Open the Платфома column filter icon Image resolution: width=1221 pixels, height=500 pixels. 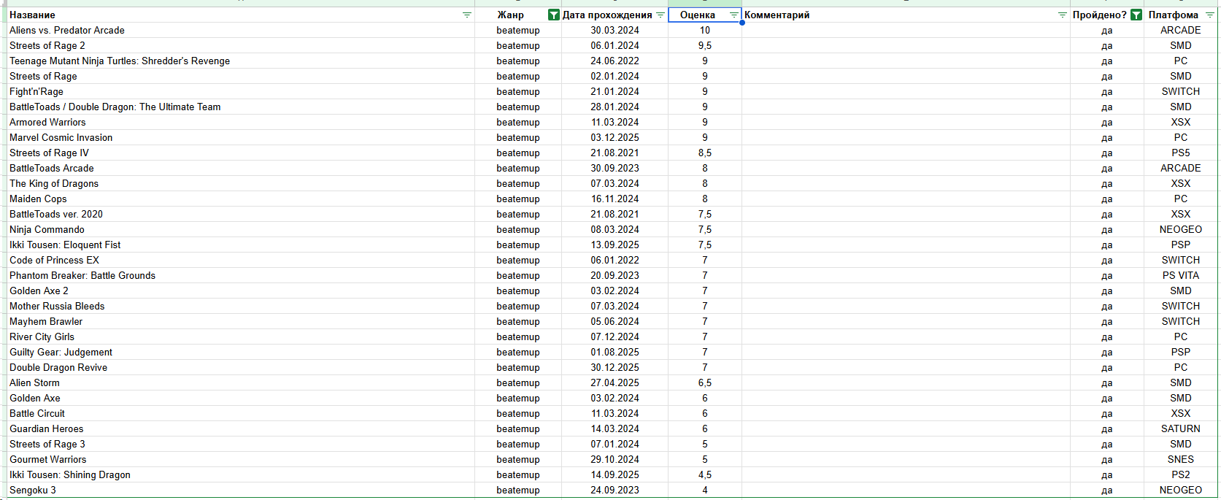pyautogui.click(x=1209, y=15)
